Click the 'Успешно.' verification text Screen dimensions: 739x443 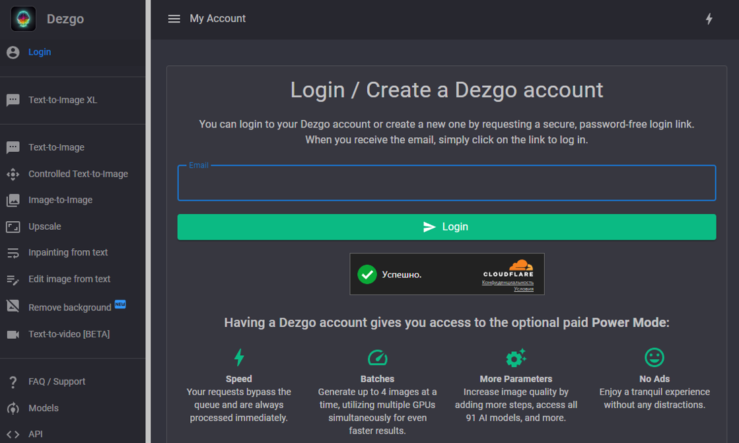402,275
